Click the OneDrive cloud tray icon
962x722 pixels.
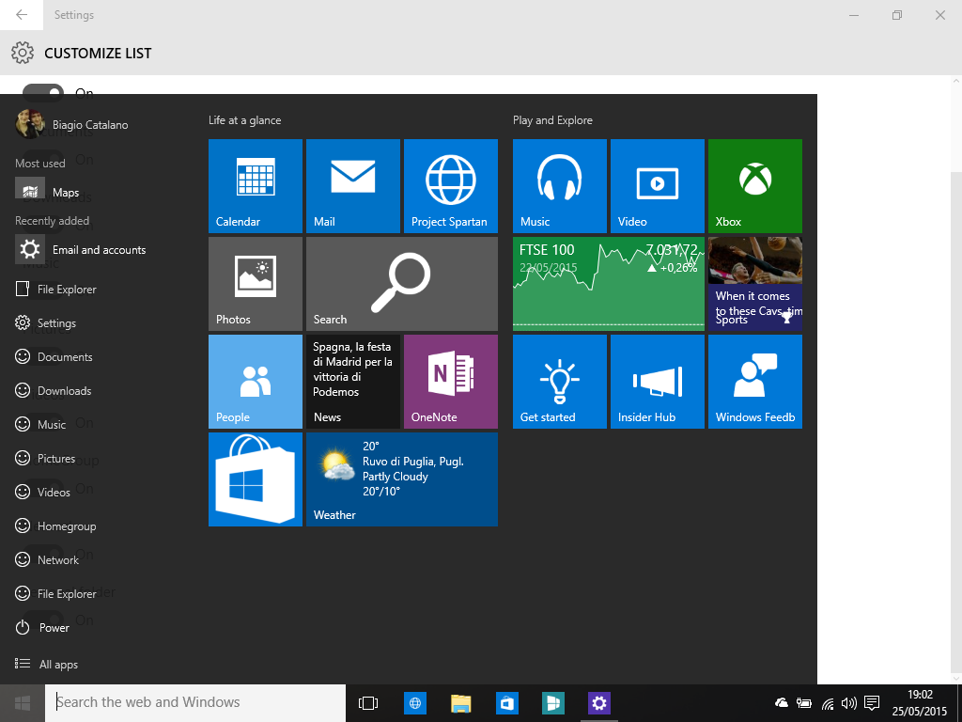[782, 703]
